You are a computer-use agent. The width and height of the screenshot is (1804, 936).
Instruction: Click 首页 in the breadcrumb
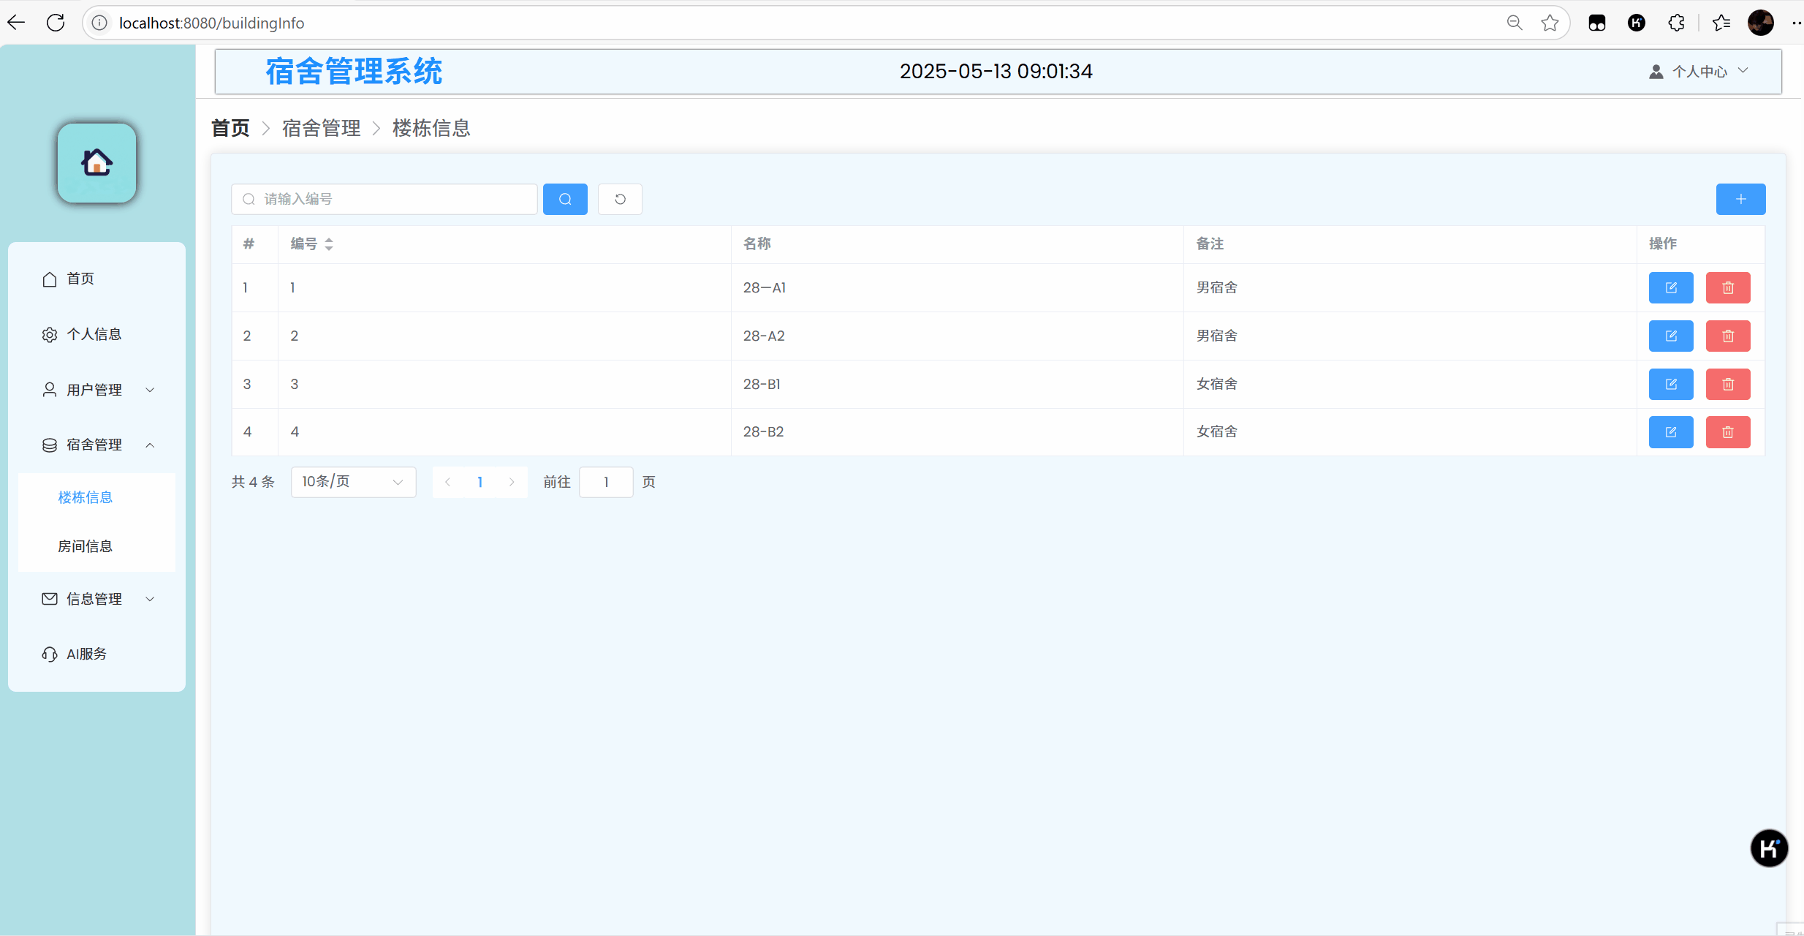pyautogui.click(x=230, y=128)
